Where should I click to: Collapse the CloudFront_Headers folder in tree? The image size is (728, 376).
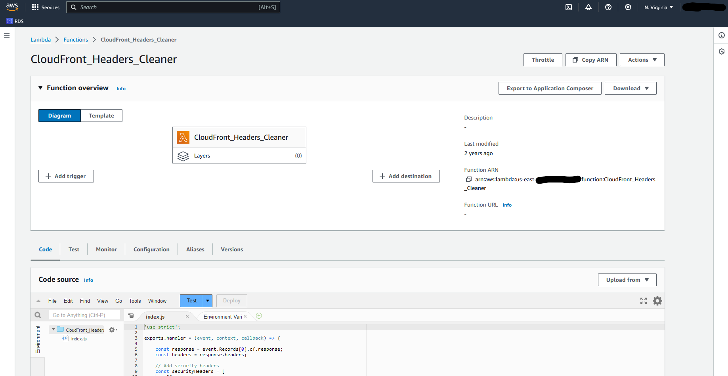click(x=54, y=329)
